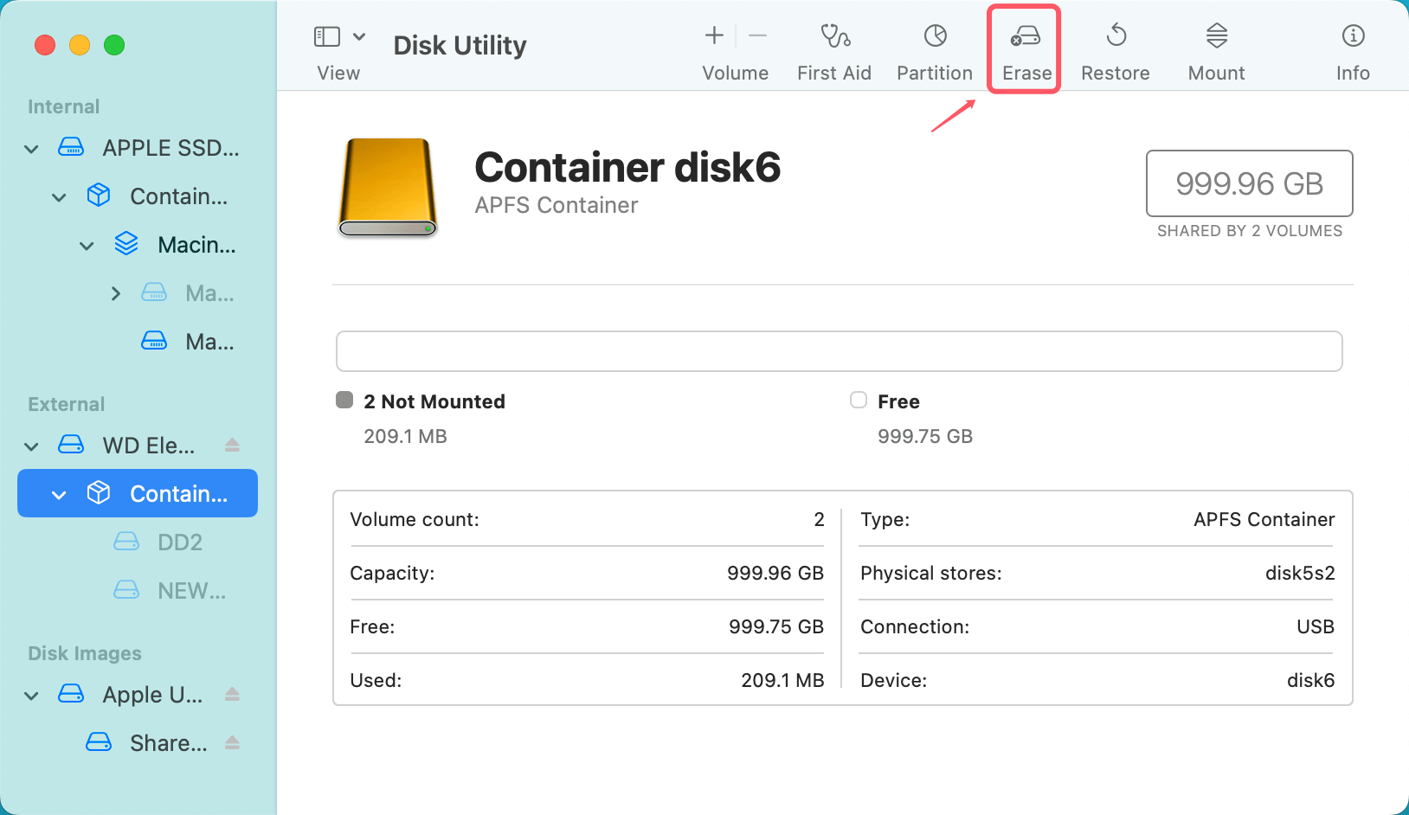The width and height of the screenshot is (1409, 815).
Task: Toggle eject for the WD Elements drive
Action: pos(232,445)
